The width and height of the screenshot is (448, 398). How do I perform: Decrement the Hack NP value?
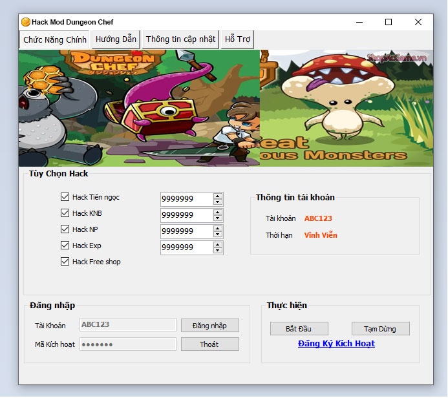218,235
